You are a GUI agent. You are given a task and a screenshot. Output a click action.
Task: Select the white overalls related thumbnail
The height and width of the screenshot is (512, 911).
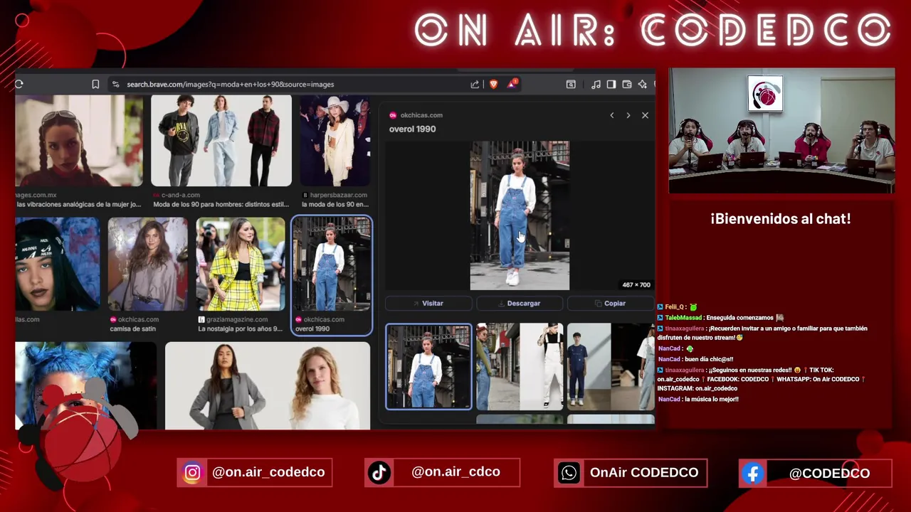click(x=520, y=367)
